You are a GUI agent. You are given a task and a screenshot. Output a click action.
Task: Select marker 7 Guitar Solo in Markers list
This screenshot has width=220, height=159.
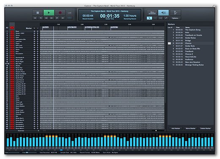pyautogui.click(x=190, y=46)
